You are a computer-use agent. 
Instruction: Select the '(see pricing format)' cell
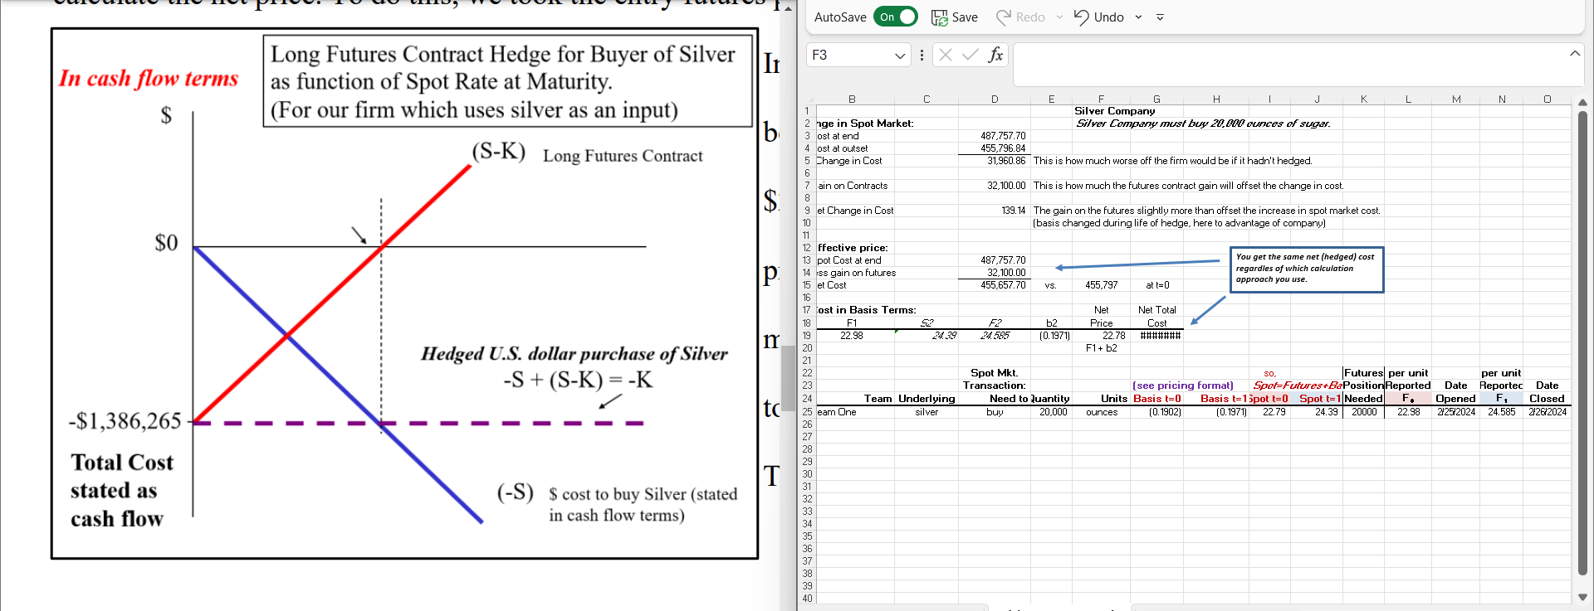coord(1182,386)
